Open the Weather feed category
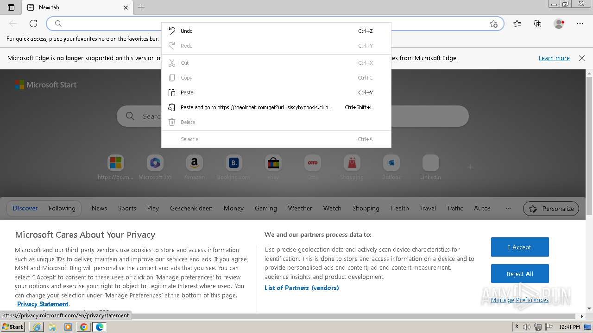Image resolution: width=593 pixels, height=333 pixels. click(x=300, y=209)
